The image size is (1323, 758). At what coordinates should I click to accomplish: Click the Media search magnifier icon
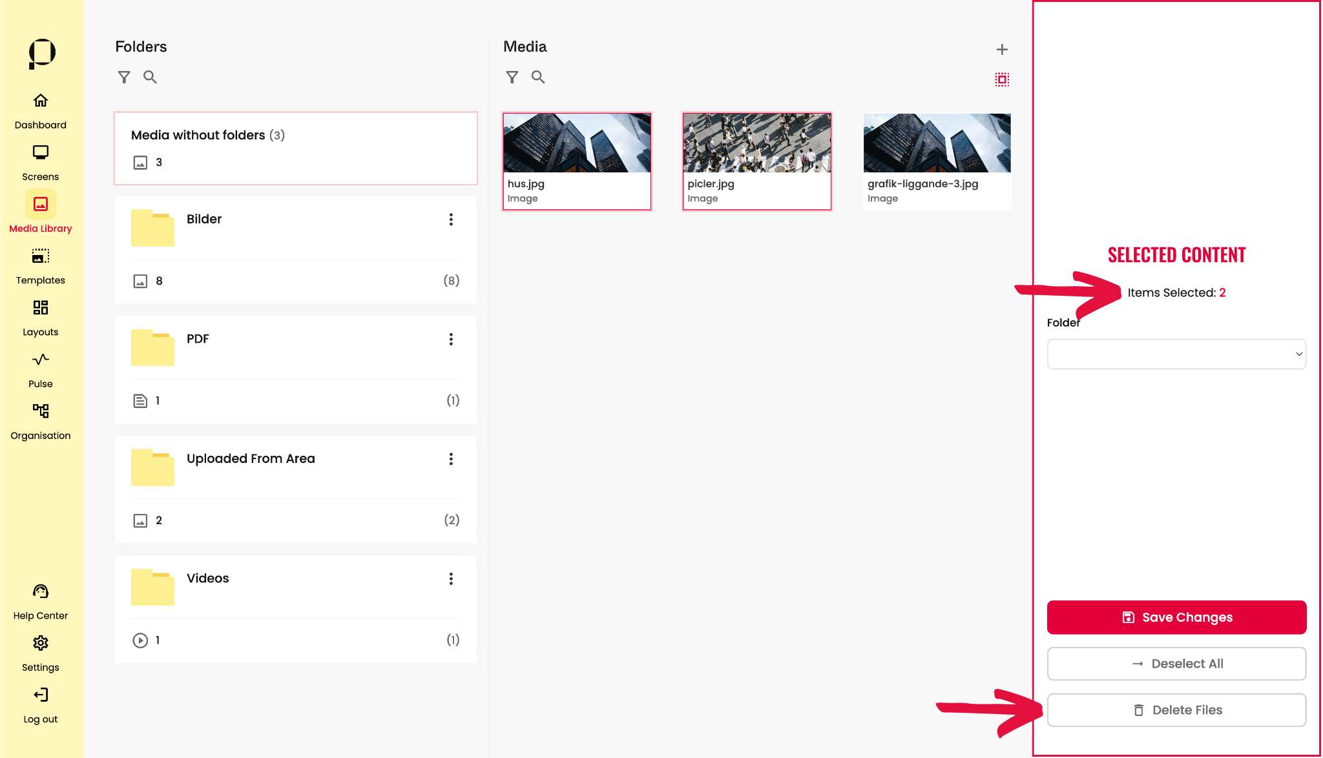tap(538, 77)
